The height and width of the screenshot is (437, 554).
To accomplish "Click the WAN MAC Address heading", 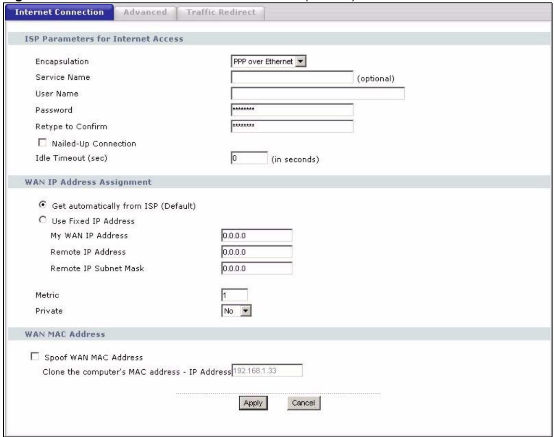I will [65, 334].
